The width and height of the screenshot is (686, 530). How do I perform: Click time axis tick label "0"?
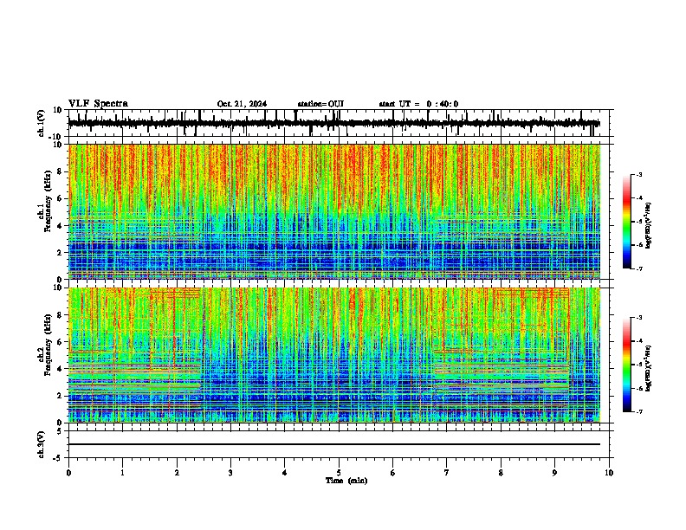click(x=68, y=473)
